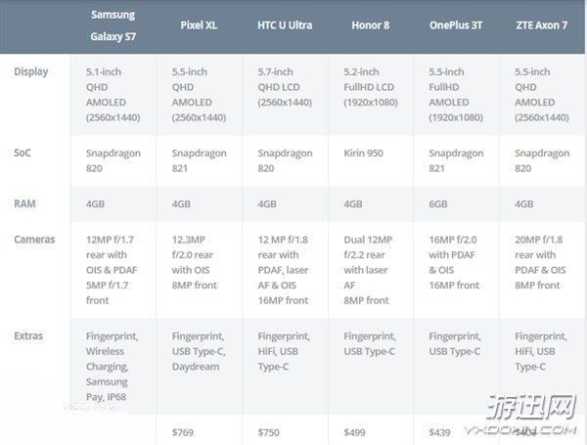Click the Display row label
The image size is (587, 445).
pos(30,71)
